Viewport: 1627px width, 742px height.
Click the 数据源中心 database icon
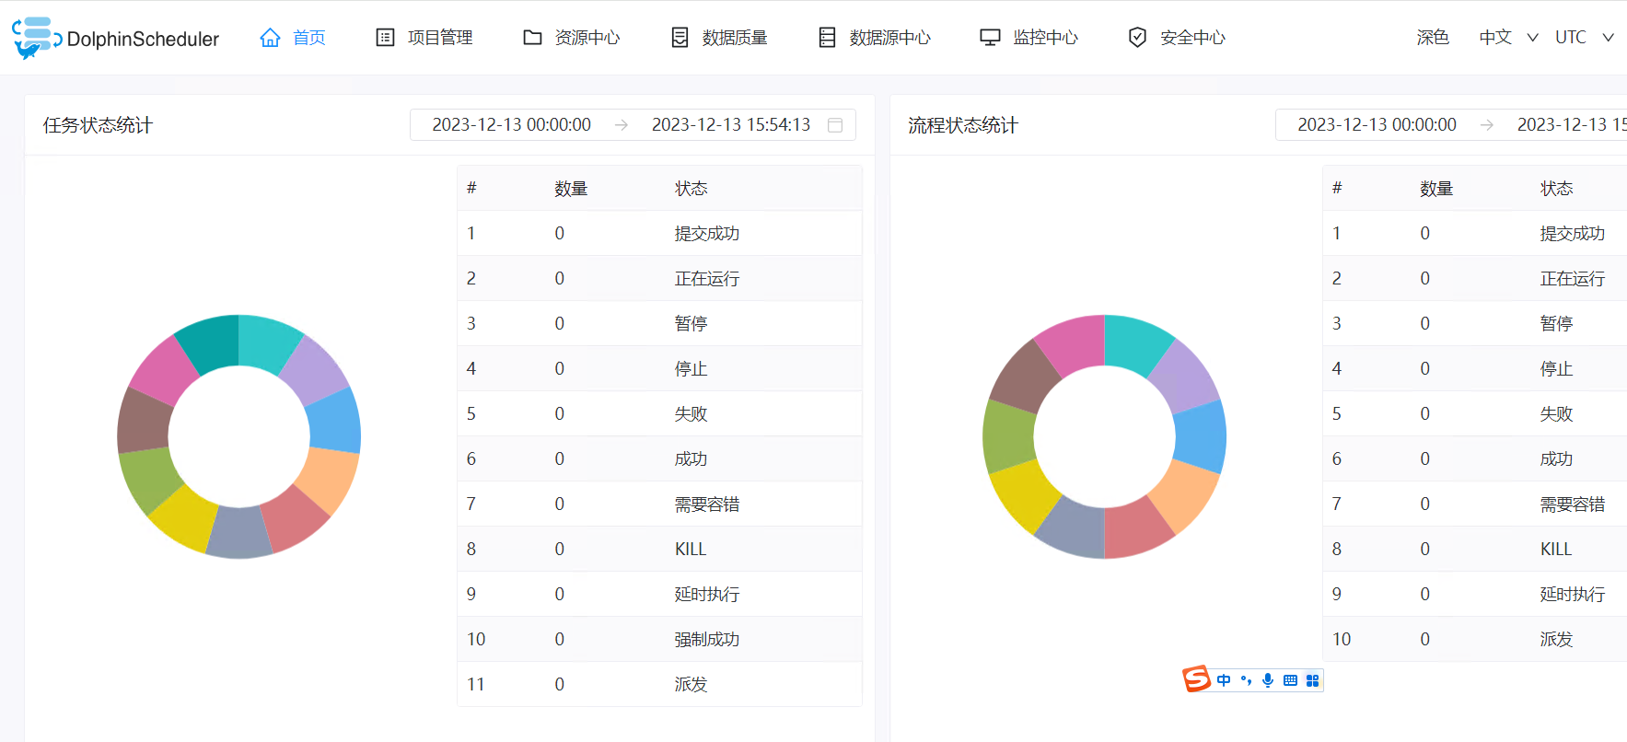click(827, 38)
